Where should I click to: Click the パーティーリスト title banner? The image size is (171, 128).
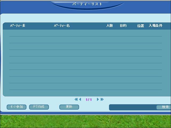(x=87, y=4)
